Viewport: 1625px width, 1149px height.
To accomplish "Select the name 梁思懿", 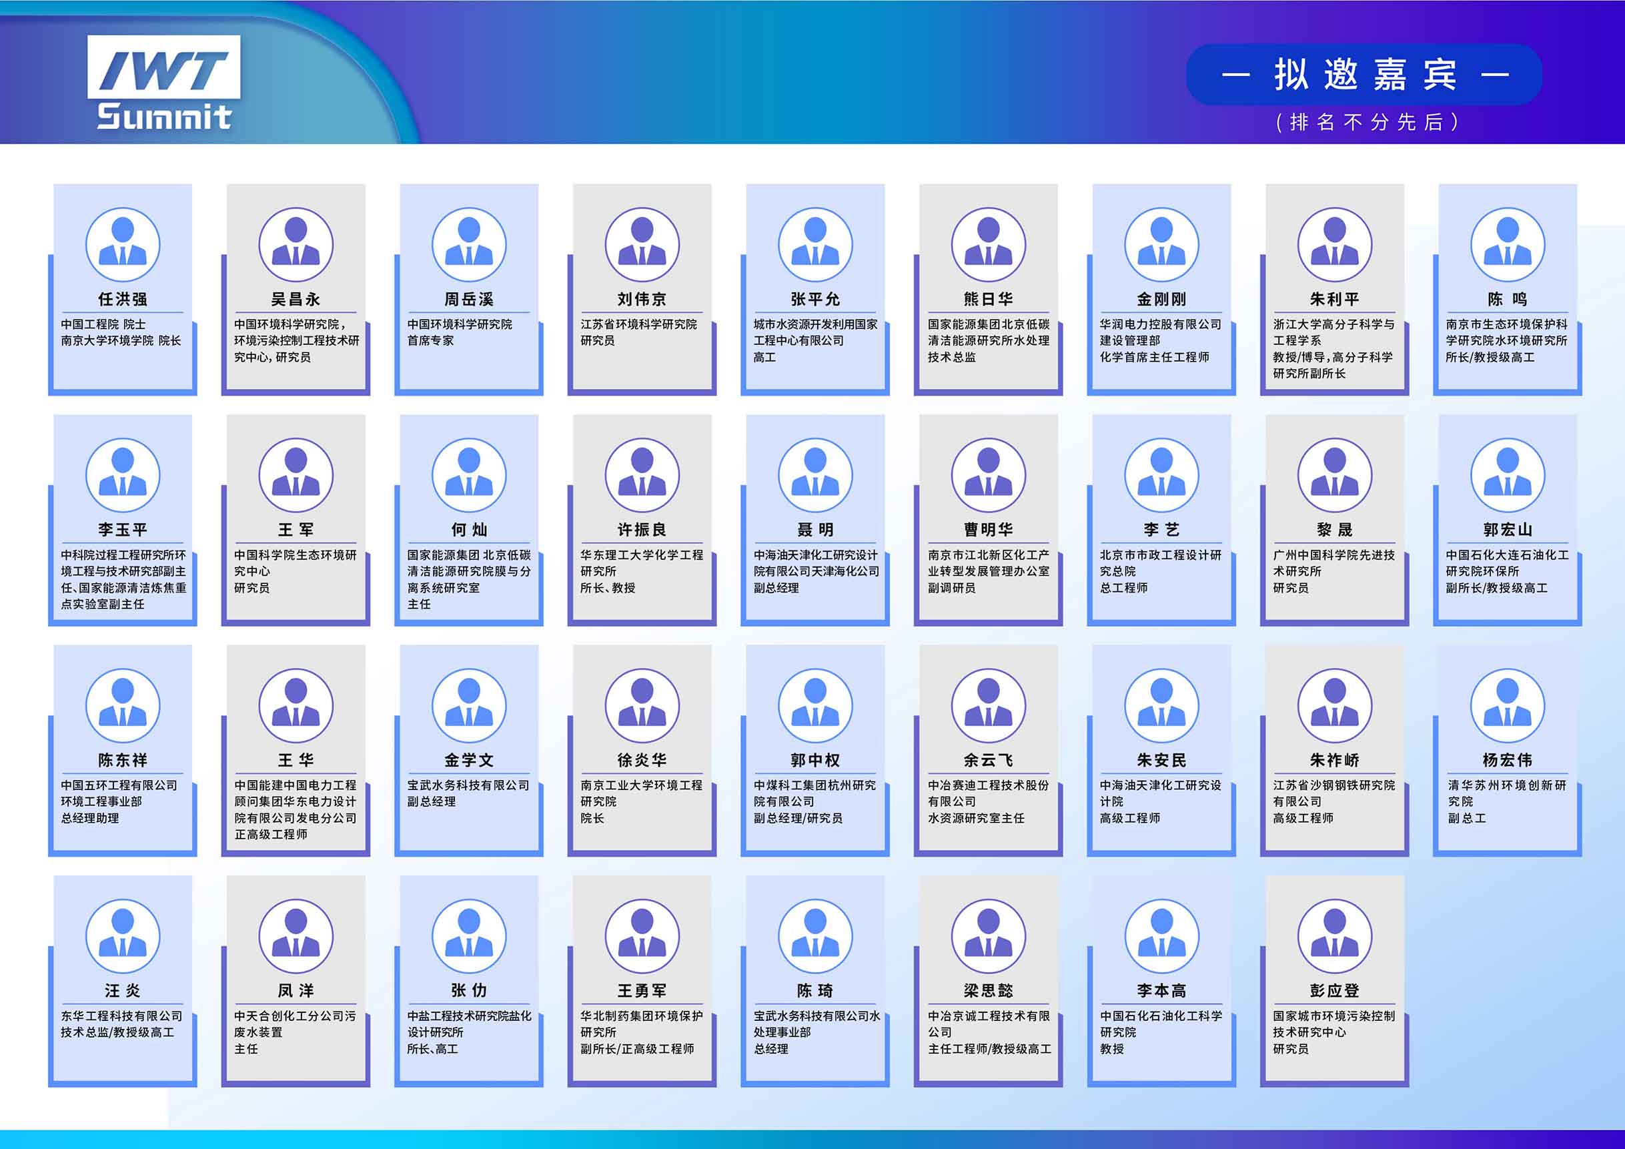I will [989, 990].
